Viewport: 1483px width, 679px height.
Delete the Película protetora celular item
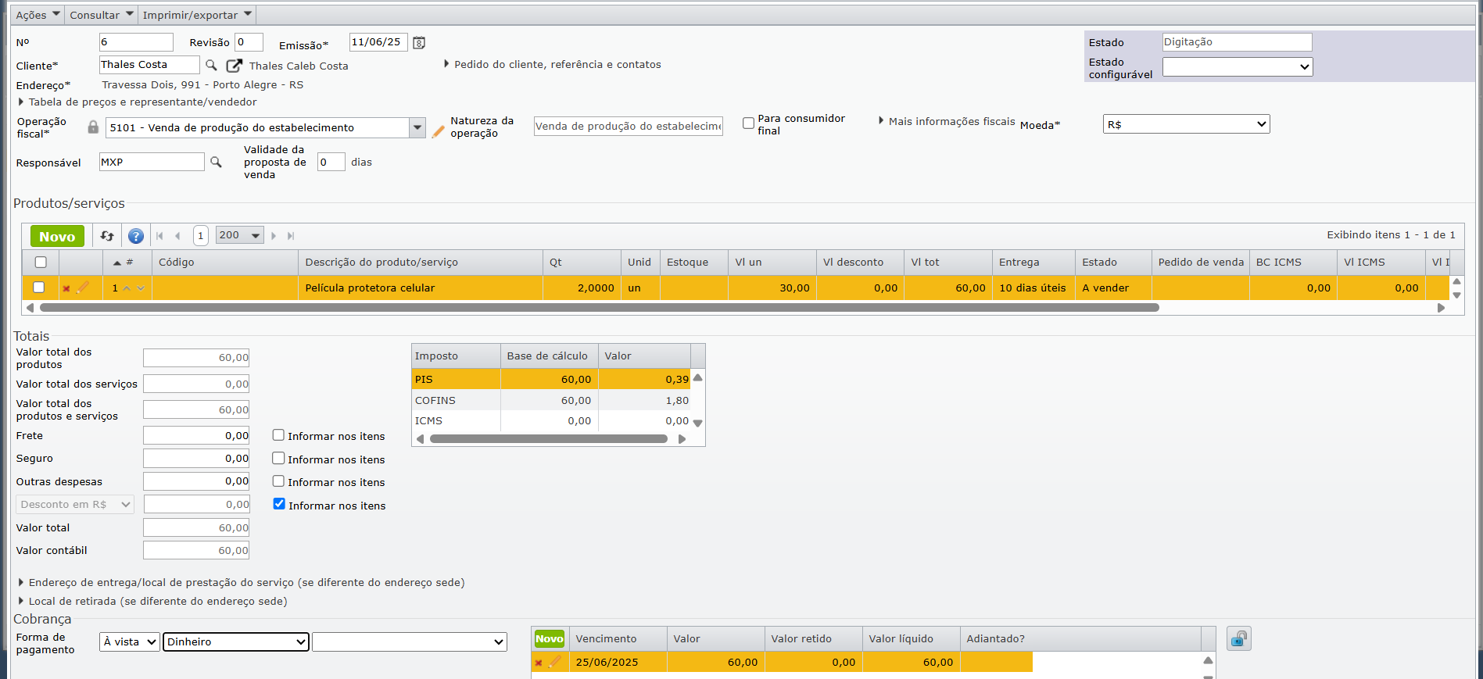click(66, 289)
